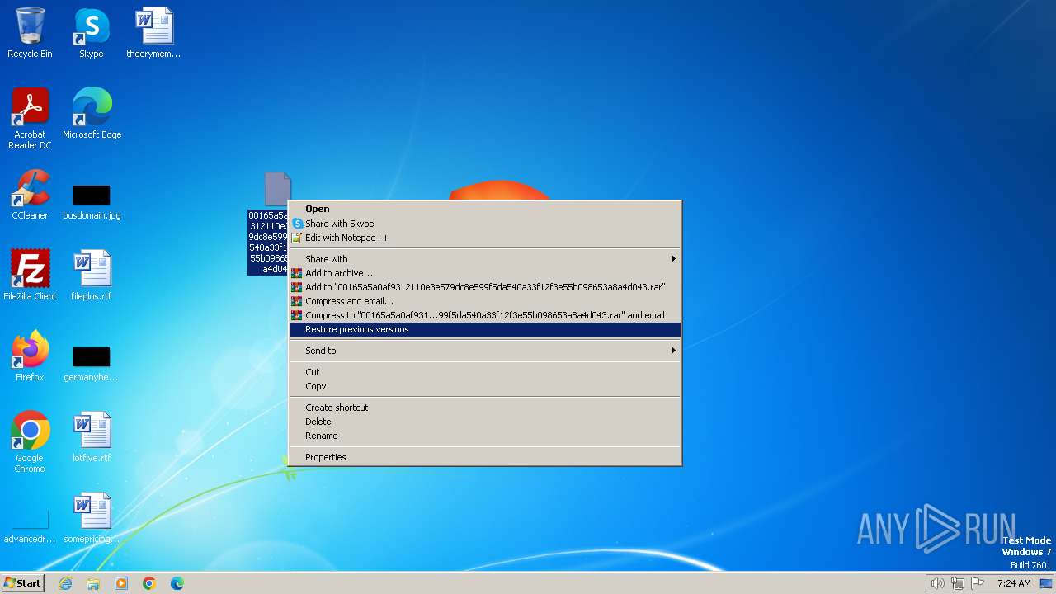Viewport: 1056px width, 594px height.
Task: Launch Windows Media Player from taskbar
Action: [121, 583]
